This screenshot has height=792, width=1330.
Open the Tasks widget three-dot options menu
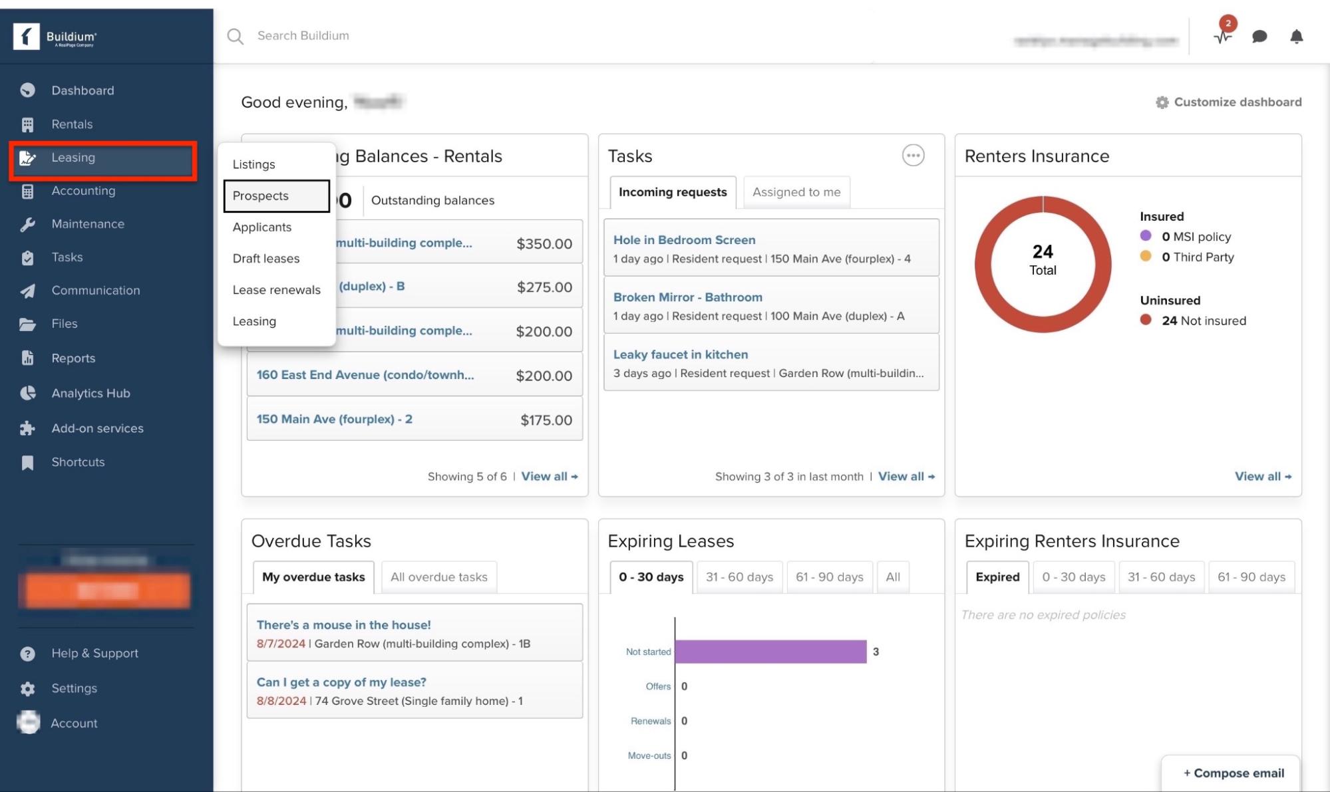[913, 156]
